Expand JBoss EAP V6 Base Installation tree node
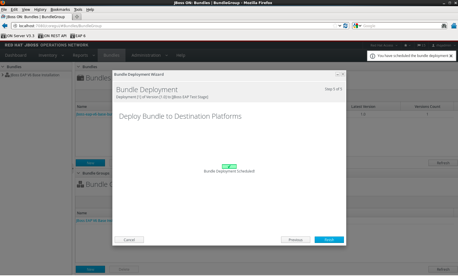458x276 pixels. pyautogui.click(x=3, y=75)
